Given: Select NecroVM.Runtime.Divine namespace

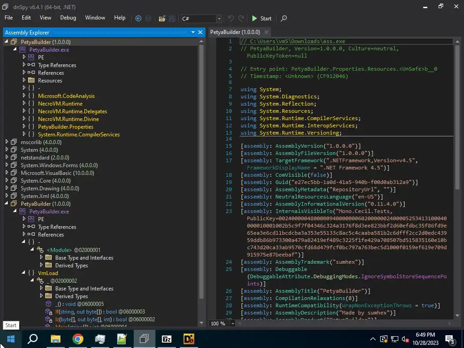Looking at the screenshot, I should (68, 119).
